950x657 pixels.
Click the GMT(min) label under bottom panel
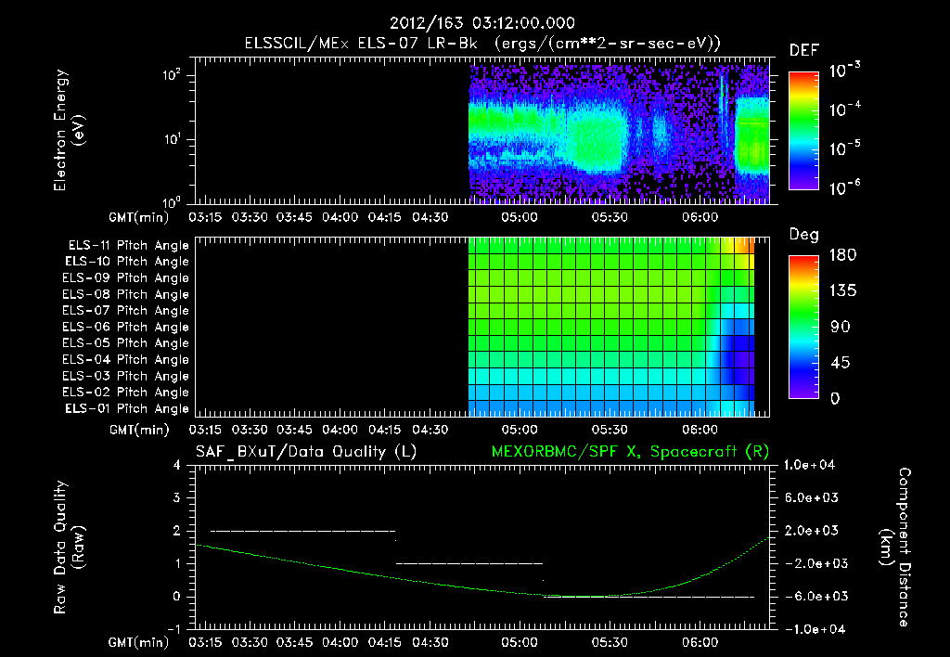139,642
